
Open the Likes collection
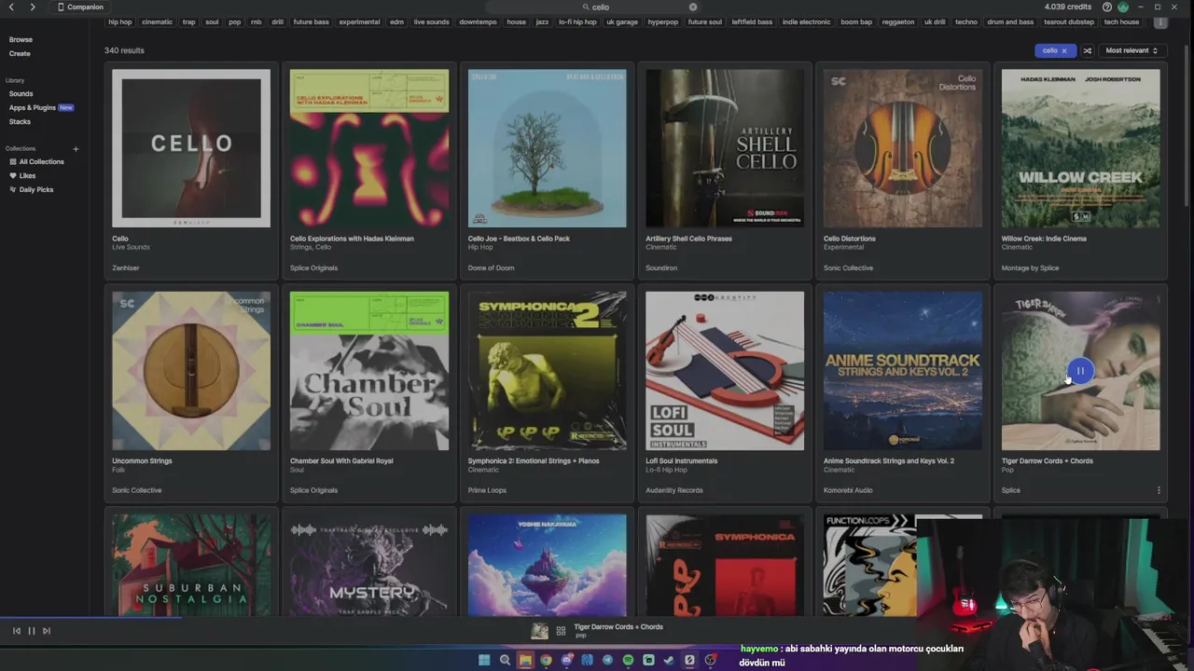[x=22, y=175]
